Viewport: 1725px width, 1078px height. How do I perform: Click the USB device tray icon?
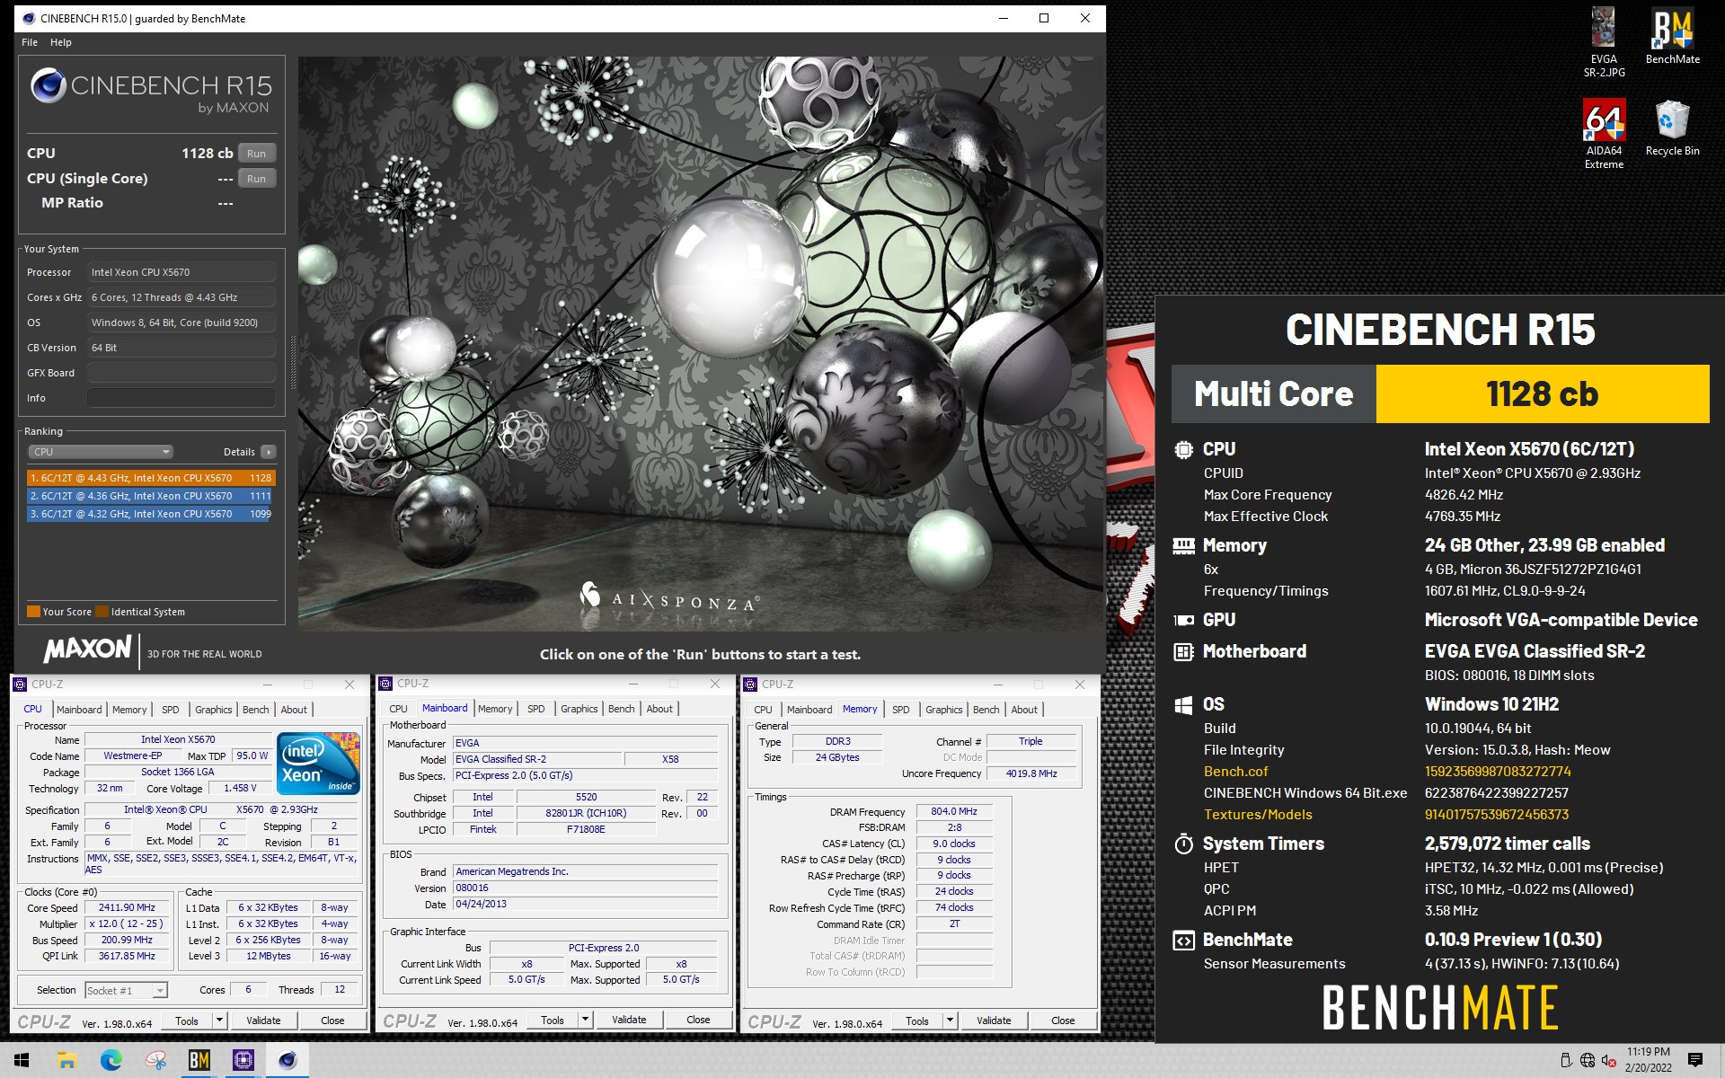1566,1060
